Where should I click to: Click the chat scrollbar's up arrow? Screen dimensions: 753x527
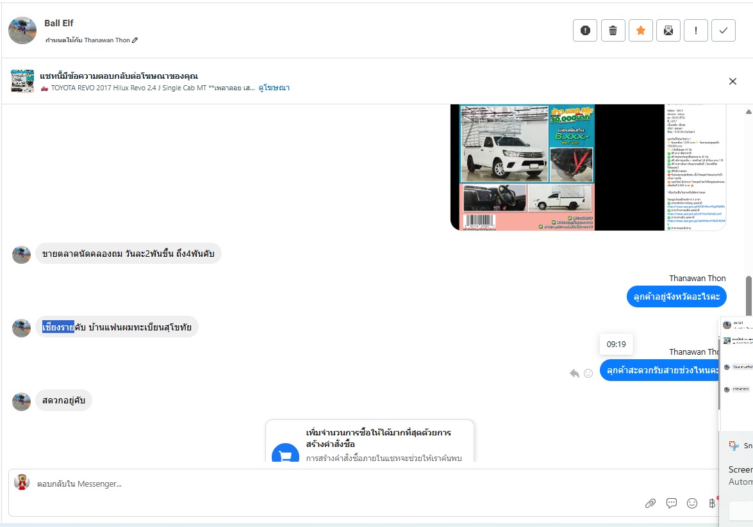(749, 111)
